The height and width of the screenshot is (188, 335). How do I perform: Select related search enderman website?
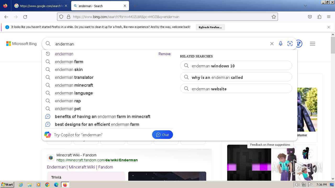(236, 89)
